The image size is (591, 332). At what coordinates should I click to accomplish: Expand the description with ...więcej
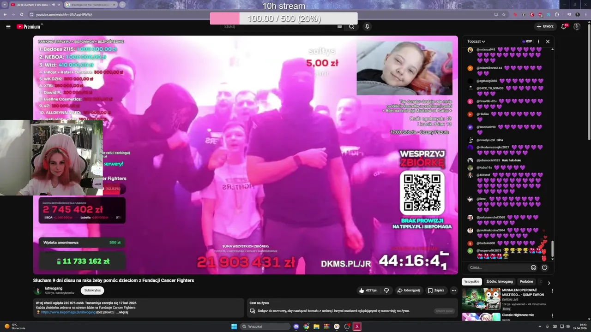tap(122, 312)
